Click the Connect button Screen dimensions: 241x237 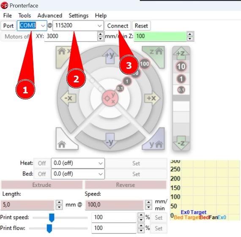pos(118,26)
